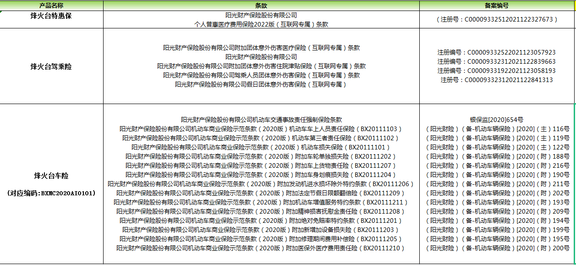Click the 烽火台驾乘险 product name cell
Screen dimensions: 576x265
[51, 66]
